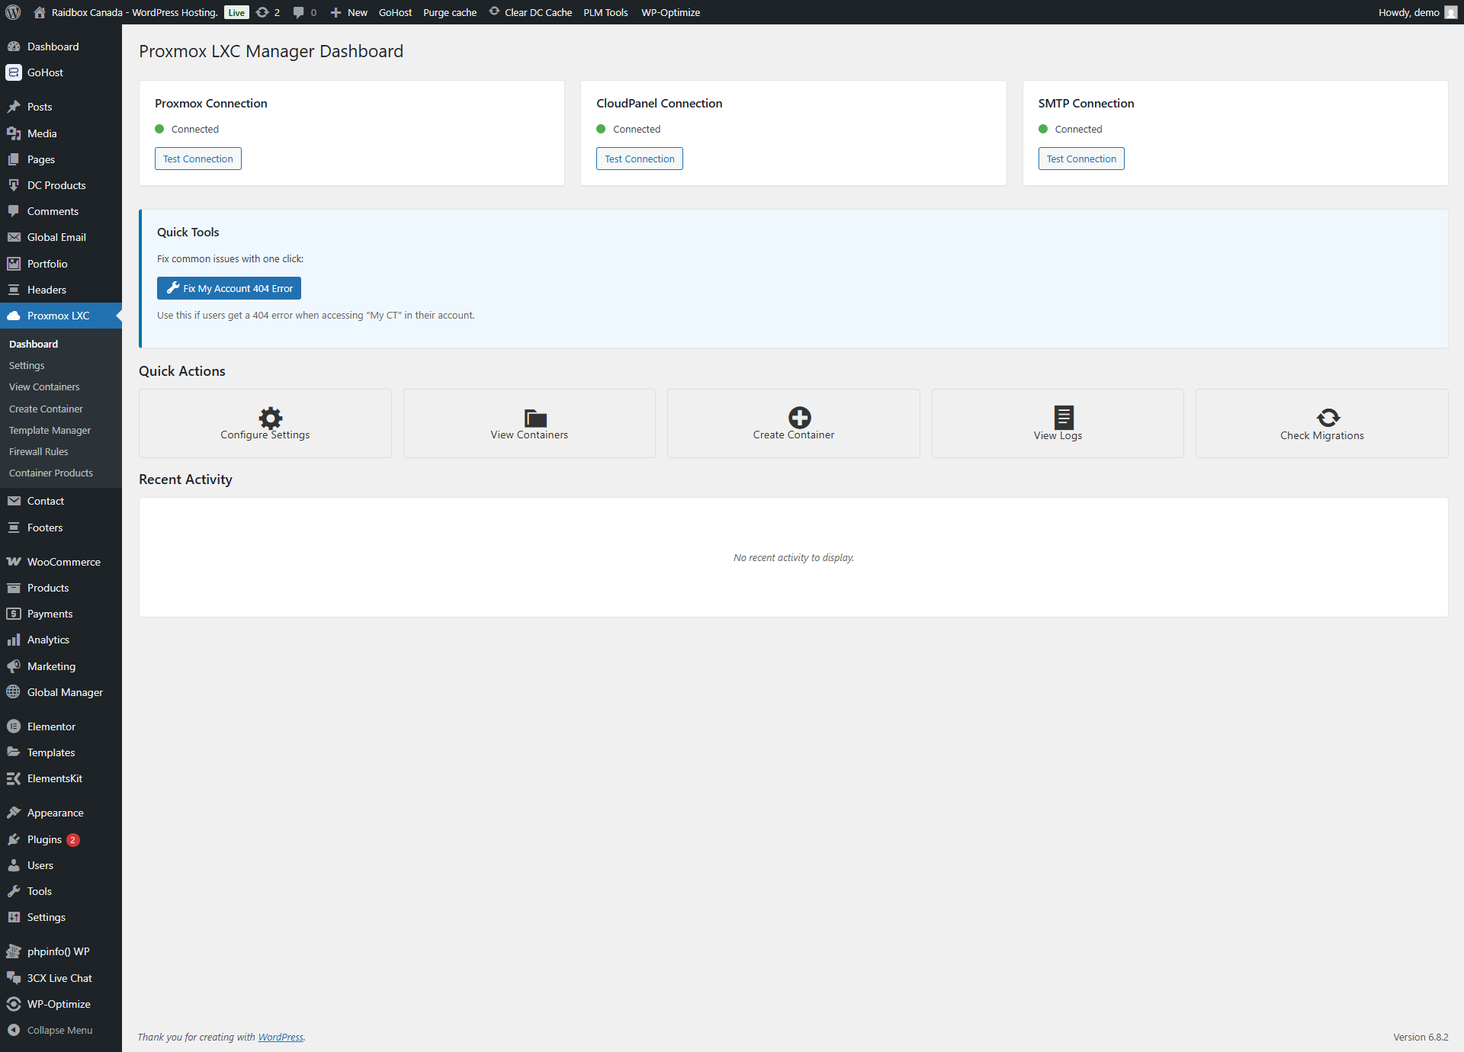This screenshot has width=1464, height=1052.
Task: Open View Containers folder icon tile
Action: pyautogui.click(x=535, y=417)
